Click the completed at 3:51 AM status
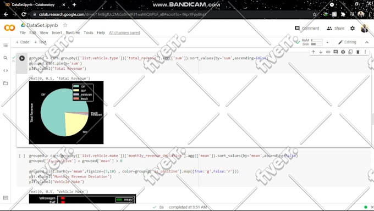Viewport: 374px width, 211px height. (x=188, y=207)
